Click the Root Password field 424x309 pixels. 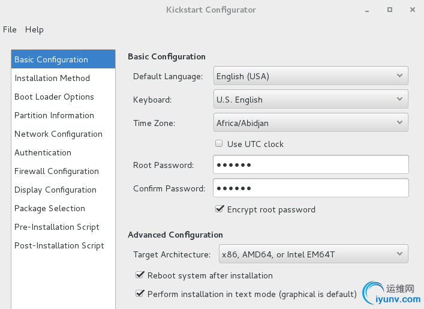(311, 164)
